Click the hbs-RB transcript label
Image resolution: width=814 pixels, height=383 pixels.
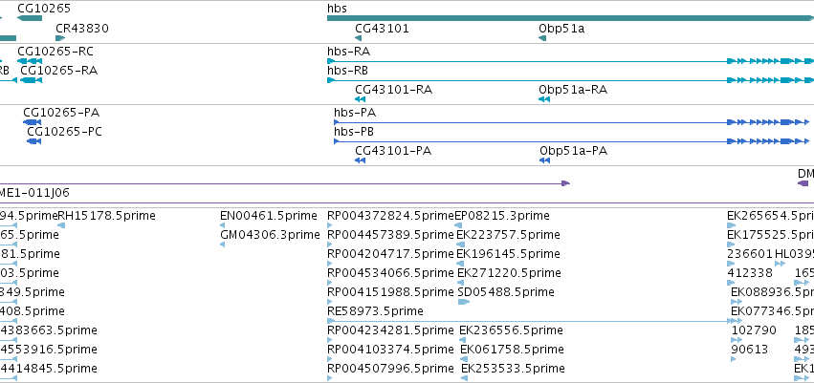[348, 71]
